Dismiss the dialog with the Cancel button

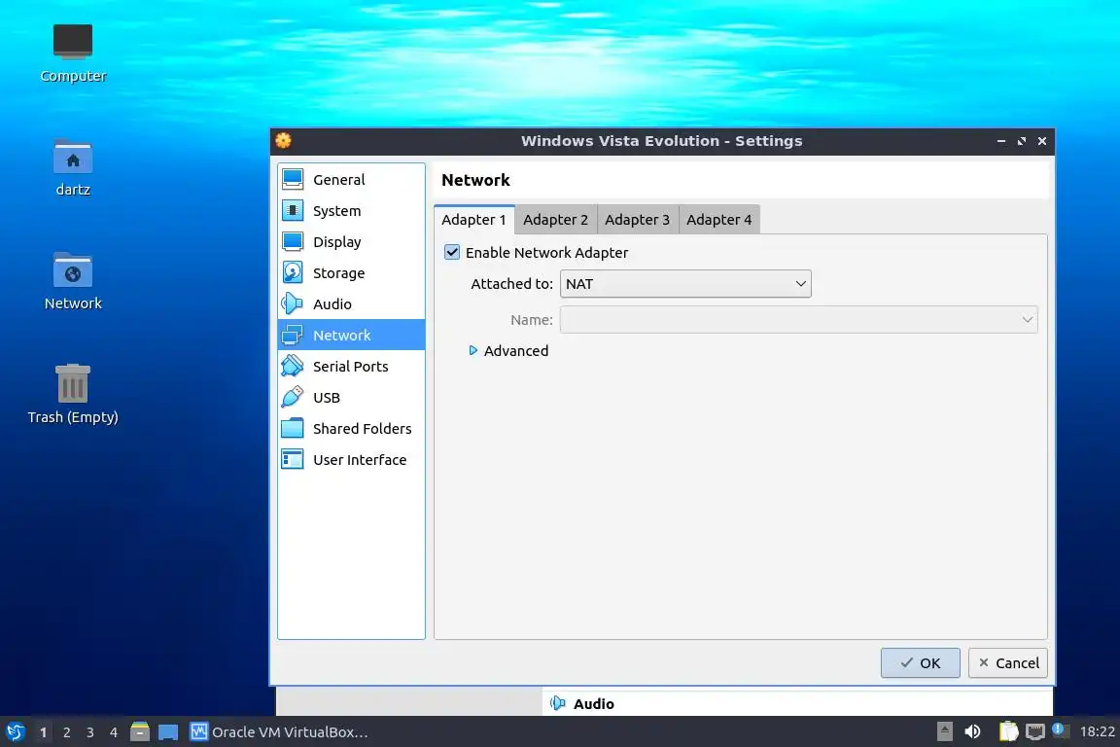(x=1008, y=662)
